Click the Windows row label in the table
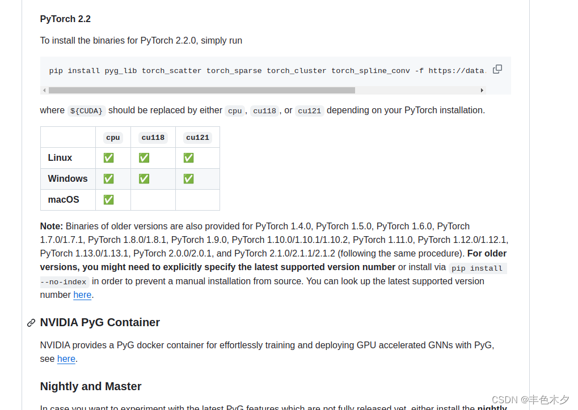The width and height of the screenshot is (578, 410). coord(67,178)
